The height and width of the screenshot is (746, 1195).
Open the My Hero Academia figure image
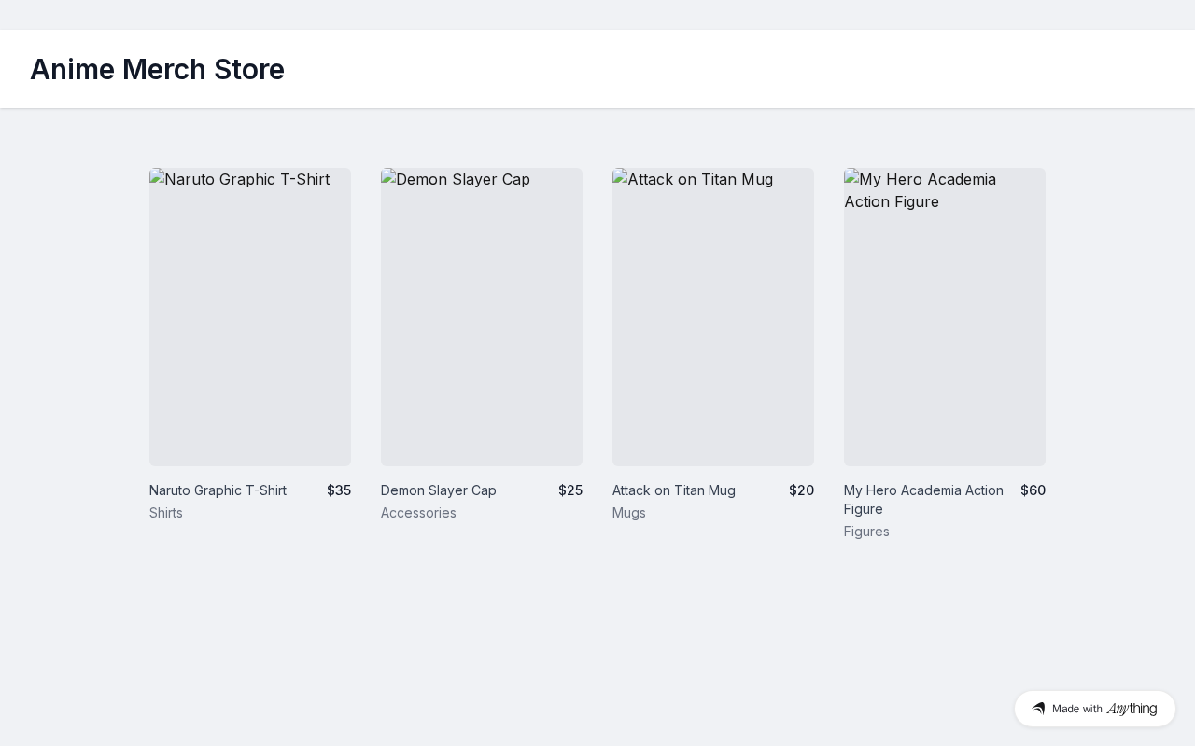[945, 317]
